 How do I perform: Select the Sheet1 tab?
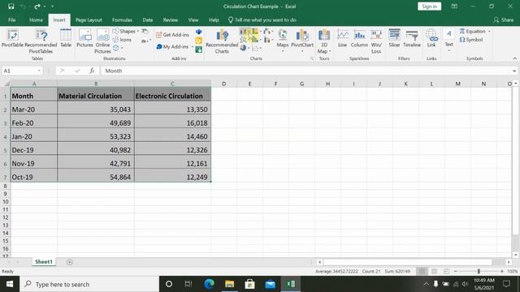(x=44, y=261)
